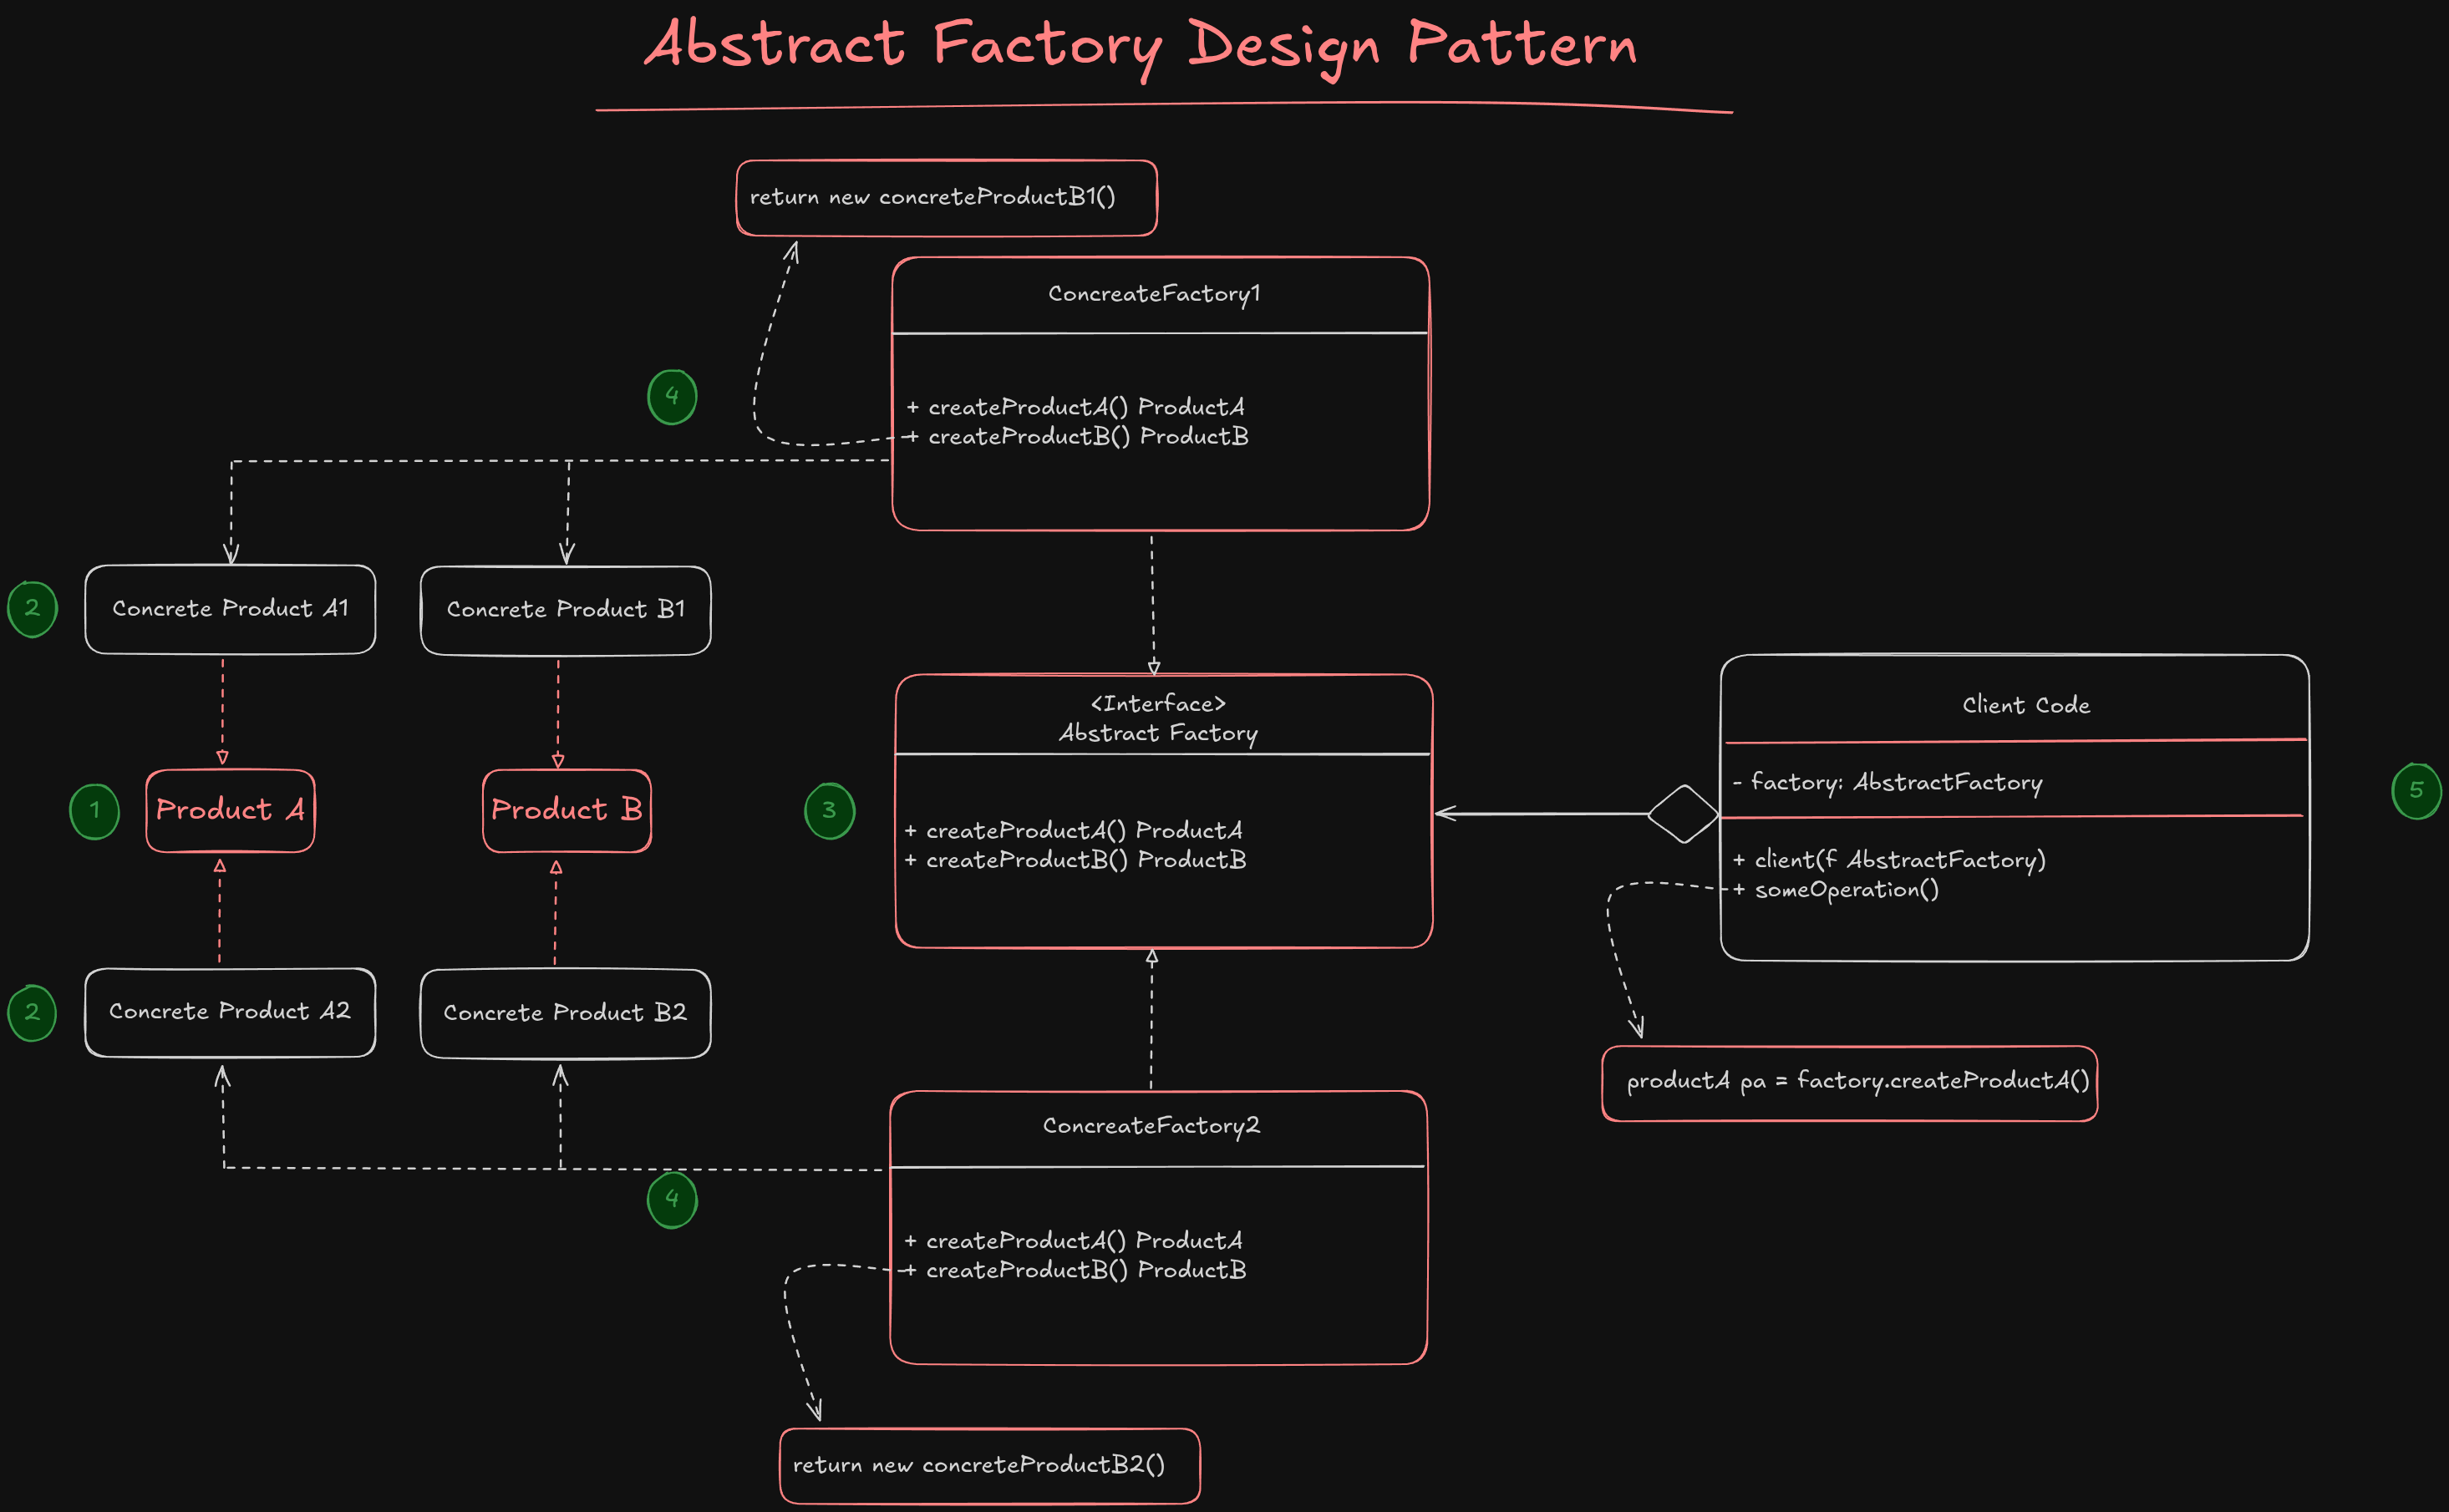Select the 'return new concreteProductB1()' note box

click(946, 198)
